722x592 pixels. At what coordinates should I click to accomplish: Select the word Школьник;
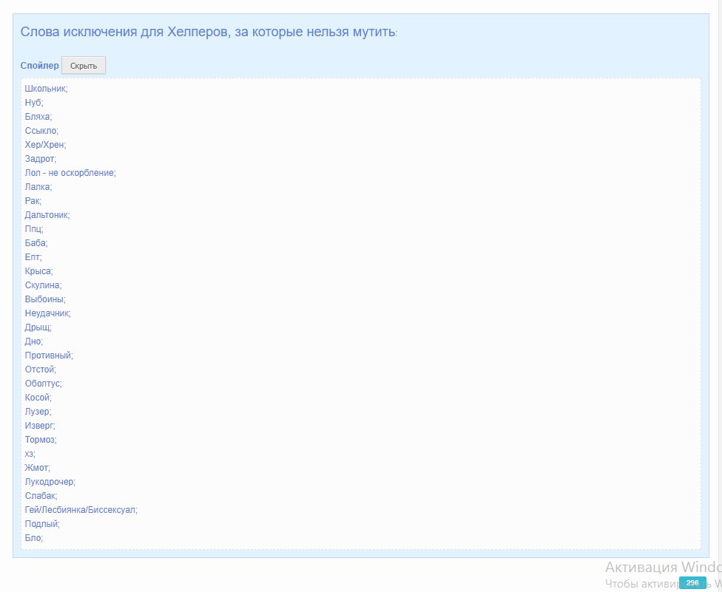point(46,88)
